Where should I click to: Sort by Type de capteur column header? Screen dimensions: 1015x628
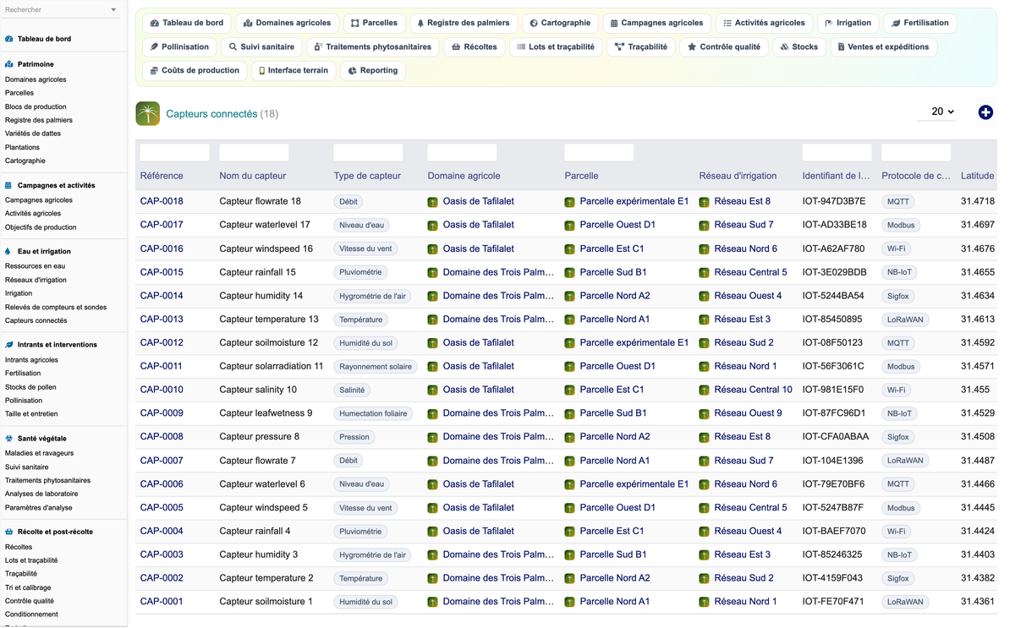(x=367, y=176)
